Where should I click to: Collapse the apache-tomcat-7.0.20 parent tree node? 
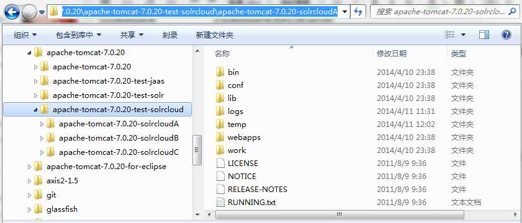pyautogui.click(x=30, y=53)
